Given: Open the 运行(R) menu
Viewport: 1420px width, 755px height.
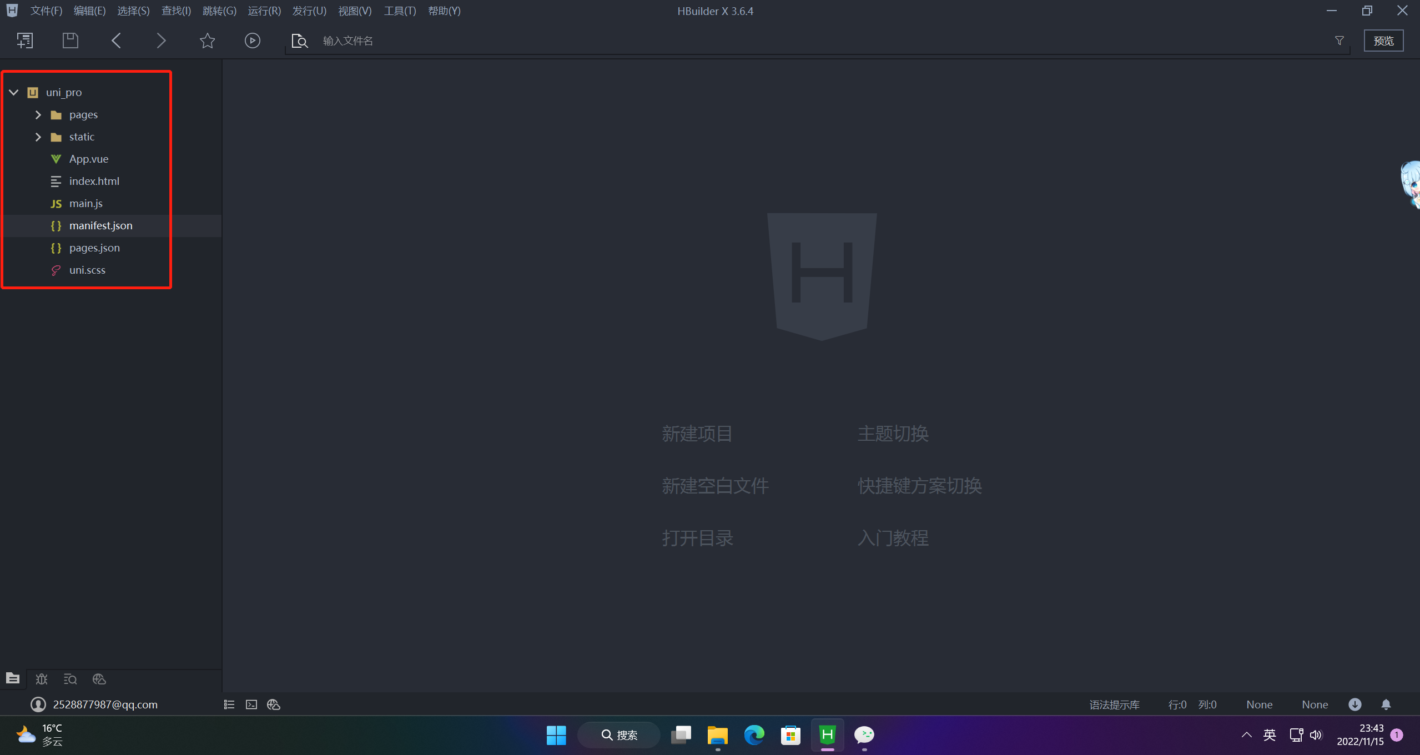Looking at the screenshot, I should [264, 11].
